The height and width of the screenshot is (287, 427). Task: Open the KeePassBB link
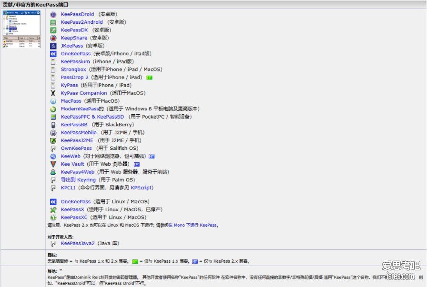74,125
